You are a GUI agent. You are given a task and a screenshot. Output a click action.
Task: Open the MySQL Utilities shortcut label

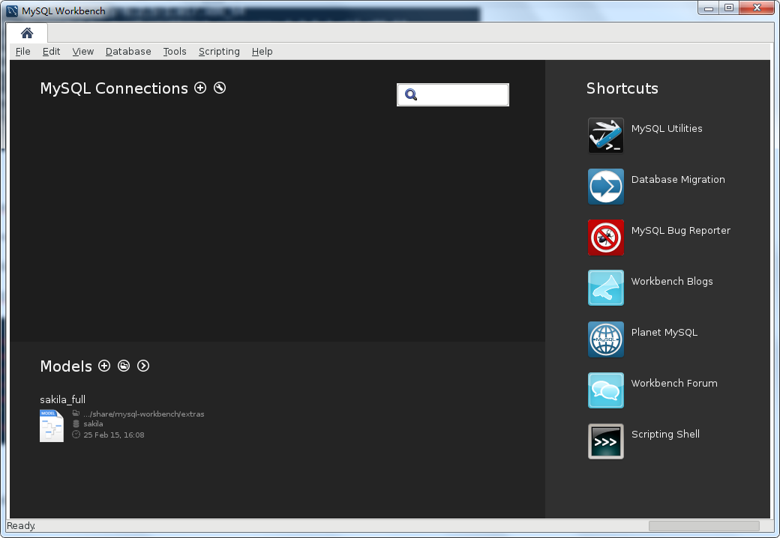point(667,128)
